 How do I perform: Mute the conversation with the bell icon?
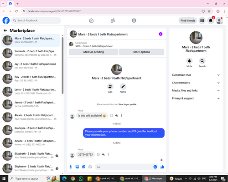(189, 61)
